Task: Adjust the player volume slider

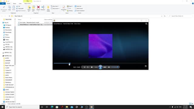Action: tap(115, 67)
